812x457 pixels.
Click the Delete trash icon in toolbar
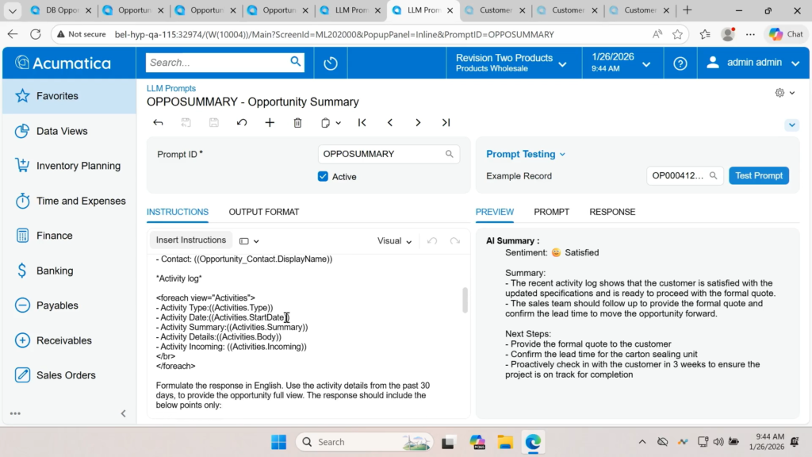[x=297, y=123]
